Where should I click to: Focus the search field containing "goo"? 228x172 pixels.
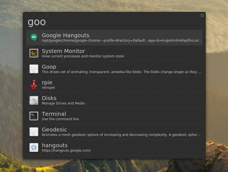tap(114, 22)
